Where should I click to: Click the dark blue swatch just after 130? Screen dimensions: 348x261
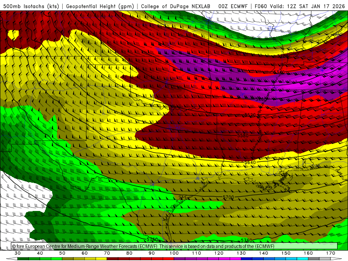point(247,259)
